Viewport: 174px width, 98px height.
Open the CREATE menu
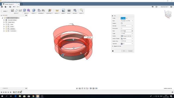click(26, 13)
